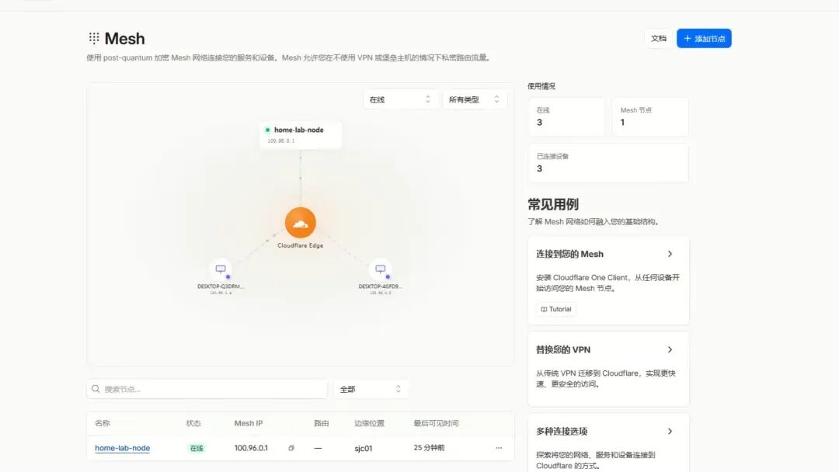Click the 多种连接选项 card title
The width and height of the screenshot is (839, 472).
point(562,432)
